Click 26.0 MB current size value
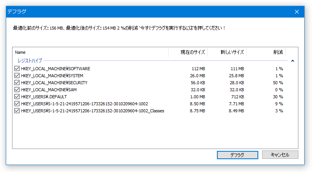Screen dimensions: 312x172 point(197,76)
